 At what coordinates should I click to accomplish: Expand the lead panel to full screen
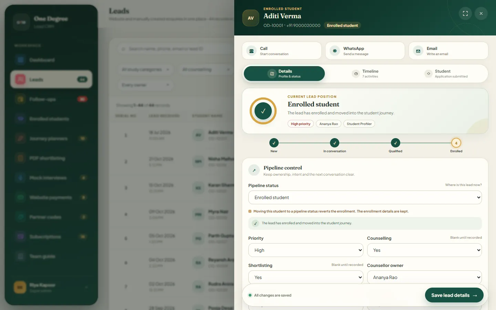pyautogui.click(x=465, y=13)
